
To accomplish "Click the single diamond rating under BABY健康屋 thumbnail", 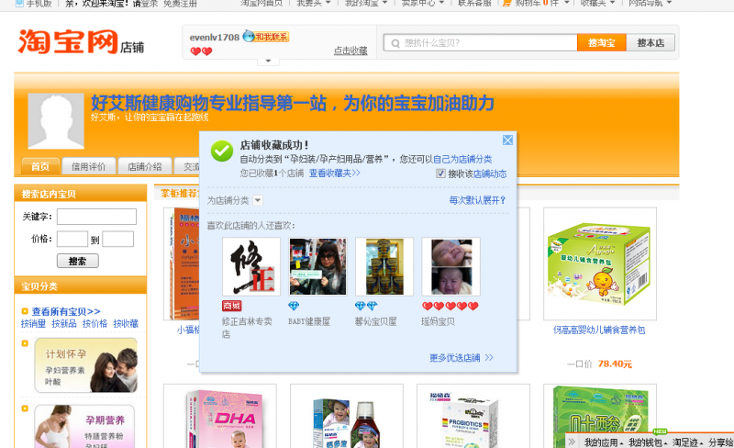I will click(x=294, y=306).
